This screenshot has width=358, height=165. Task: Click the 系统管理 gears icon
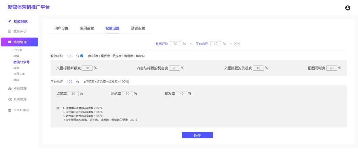tap(10, 100)
